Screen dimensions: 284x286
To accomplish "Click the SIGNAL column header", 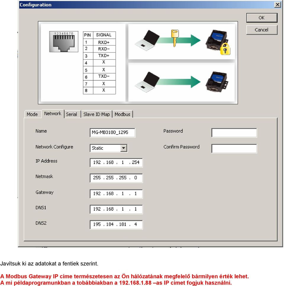I will [104, 35].
